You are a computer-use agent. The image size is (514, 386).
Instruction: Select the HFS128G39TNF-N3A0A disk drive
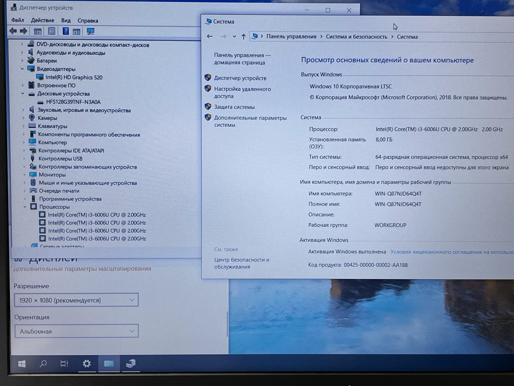tap(73, 102)
